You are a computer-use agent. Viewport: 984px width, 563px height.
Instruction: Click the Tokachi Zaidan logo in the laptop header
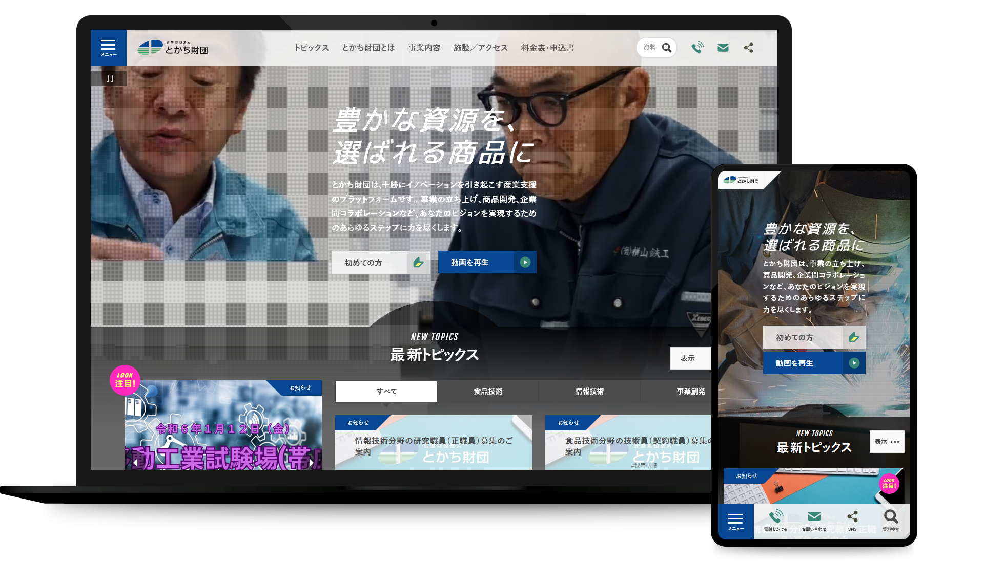[173, 48]
